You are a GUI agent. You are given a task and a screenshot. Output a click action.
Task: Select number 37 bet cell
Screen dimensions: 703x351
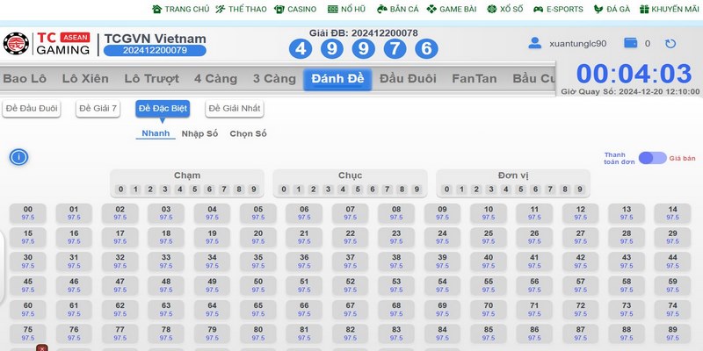(x=350, y=261)
